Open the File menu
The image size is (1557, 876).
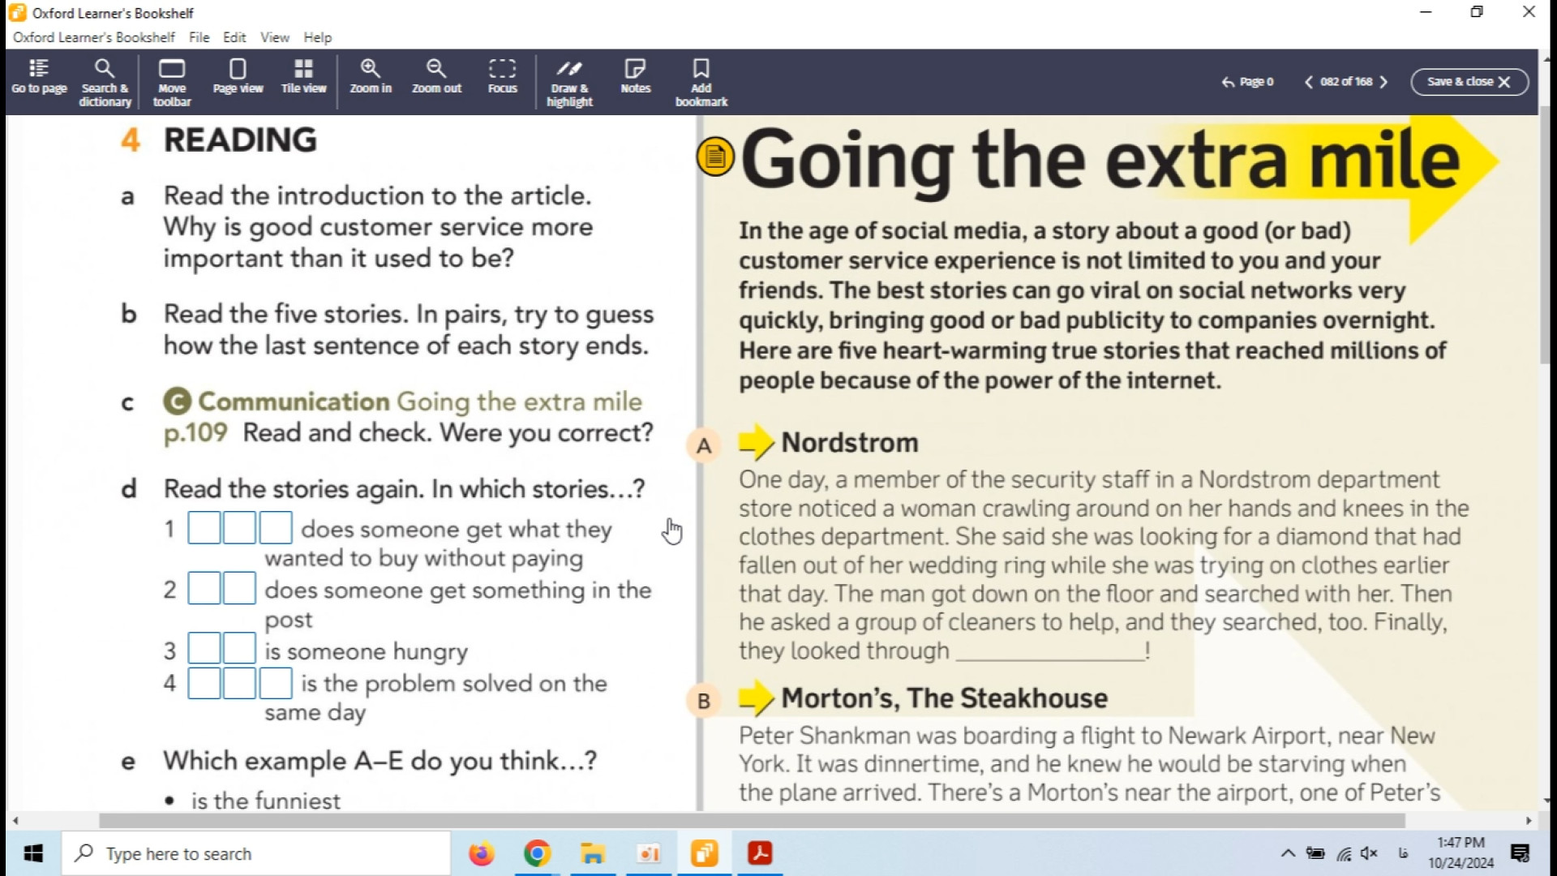[x=199, y=37]
